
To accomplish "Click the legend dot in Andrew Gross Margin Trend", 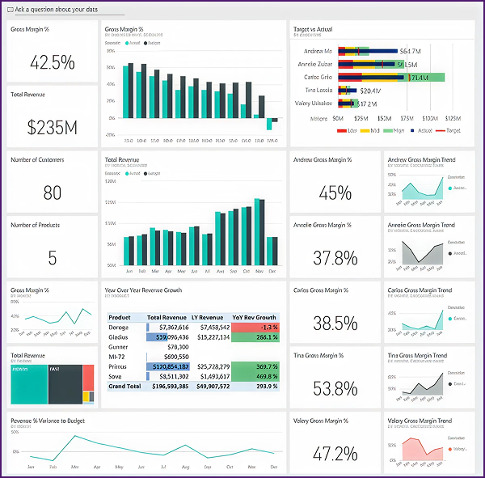I will point(450,188).
